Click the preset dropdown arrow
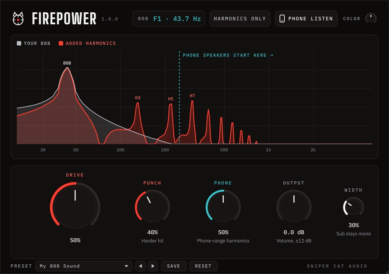Image resolution: width=389 pixels, height=274 pixels. point(126,266)
